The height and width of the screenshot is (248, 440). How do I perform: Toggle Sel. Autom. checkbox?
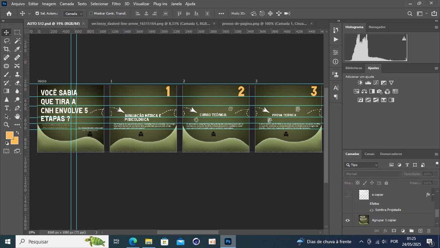point(37,14)
